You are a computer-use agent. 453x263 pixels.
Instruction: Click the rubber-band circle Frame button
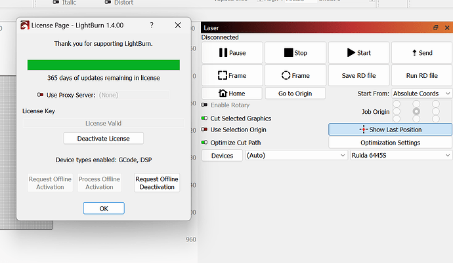pyautogui.click(x=295, y=75)
